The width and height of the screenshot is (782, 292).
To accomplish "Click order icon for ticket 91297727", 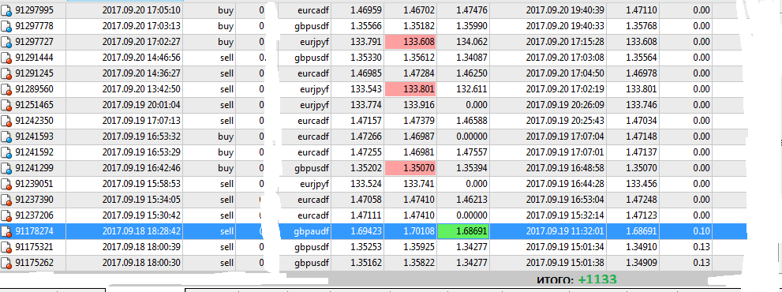I will pos(6,42).
